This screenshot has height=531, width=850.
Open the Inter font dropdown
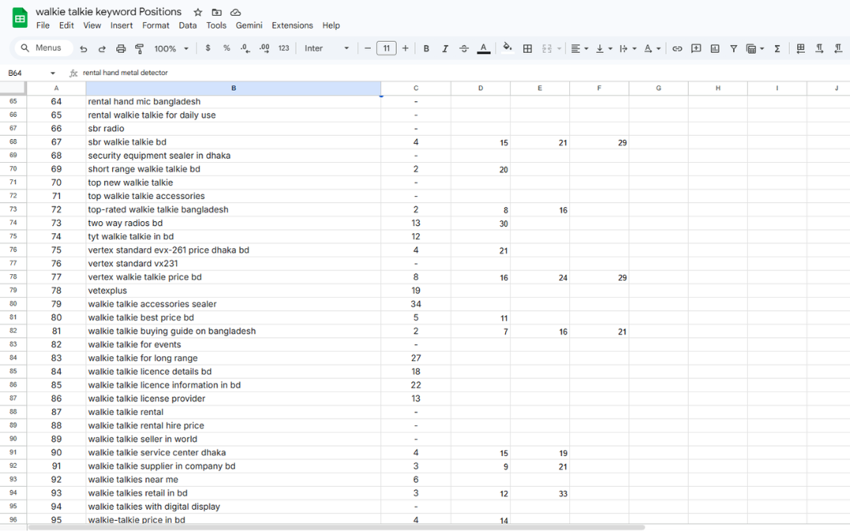[327, 49]
